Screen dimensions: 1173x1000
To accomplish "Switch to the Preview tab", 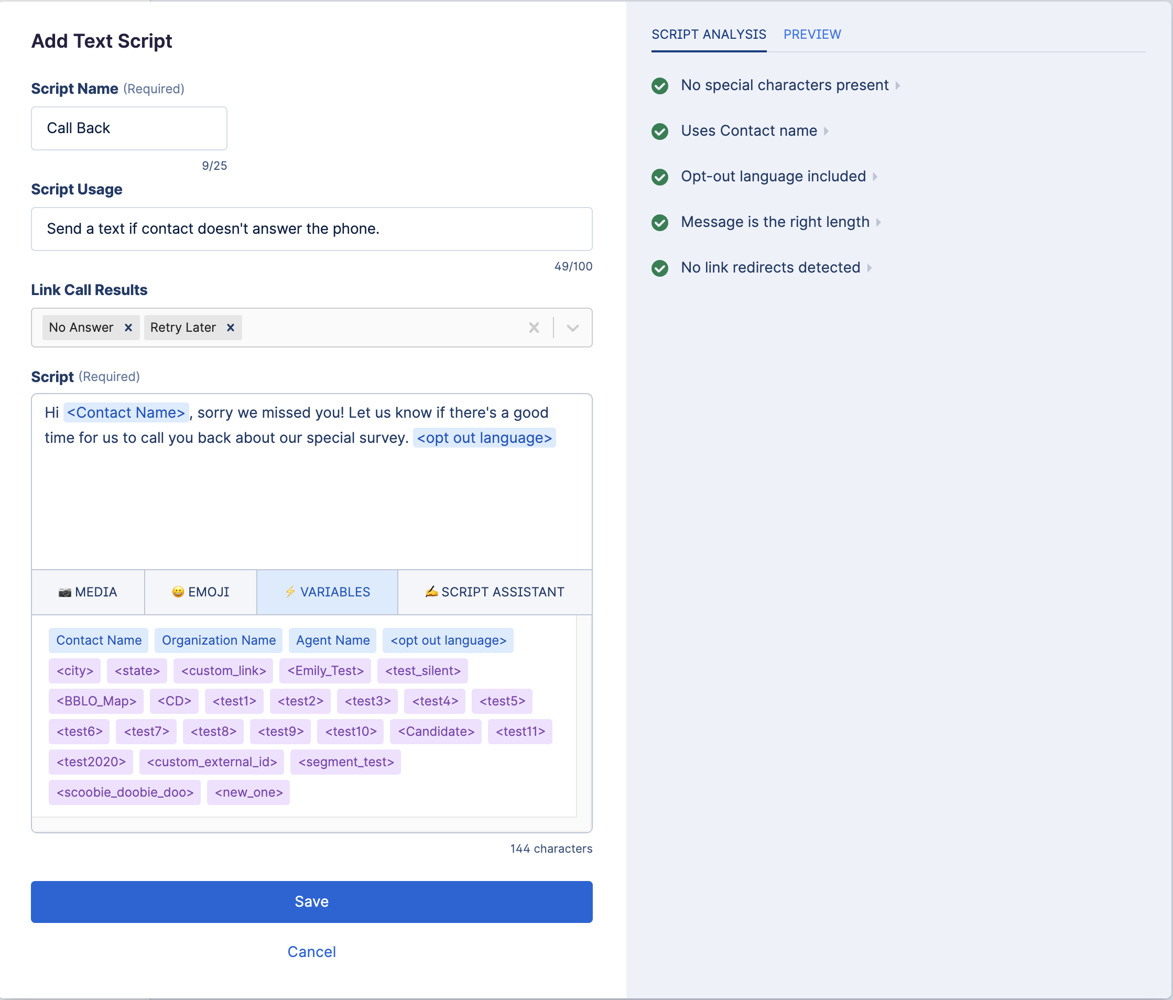I will [x=812, y=35].
